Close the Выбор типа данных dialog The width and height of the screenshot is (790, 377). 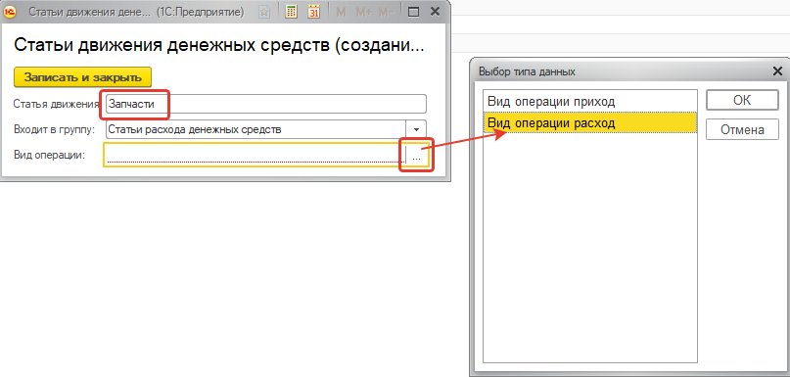[x=777, y=71]
